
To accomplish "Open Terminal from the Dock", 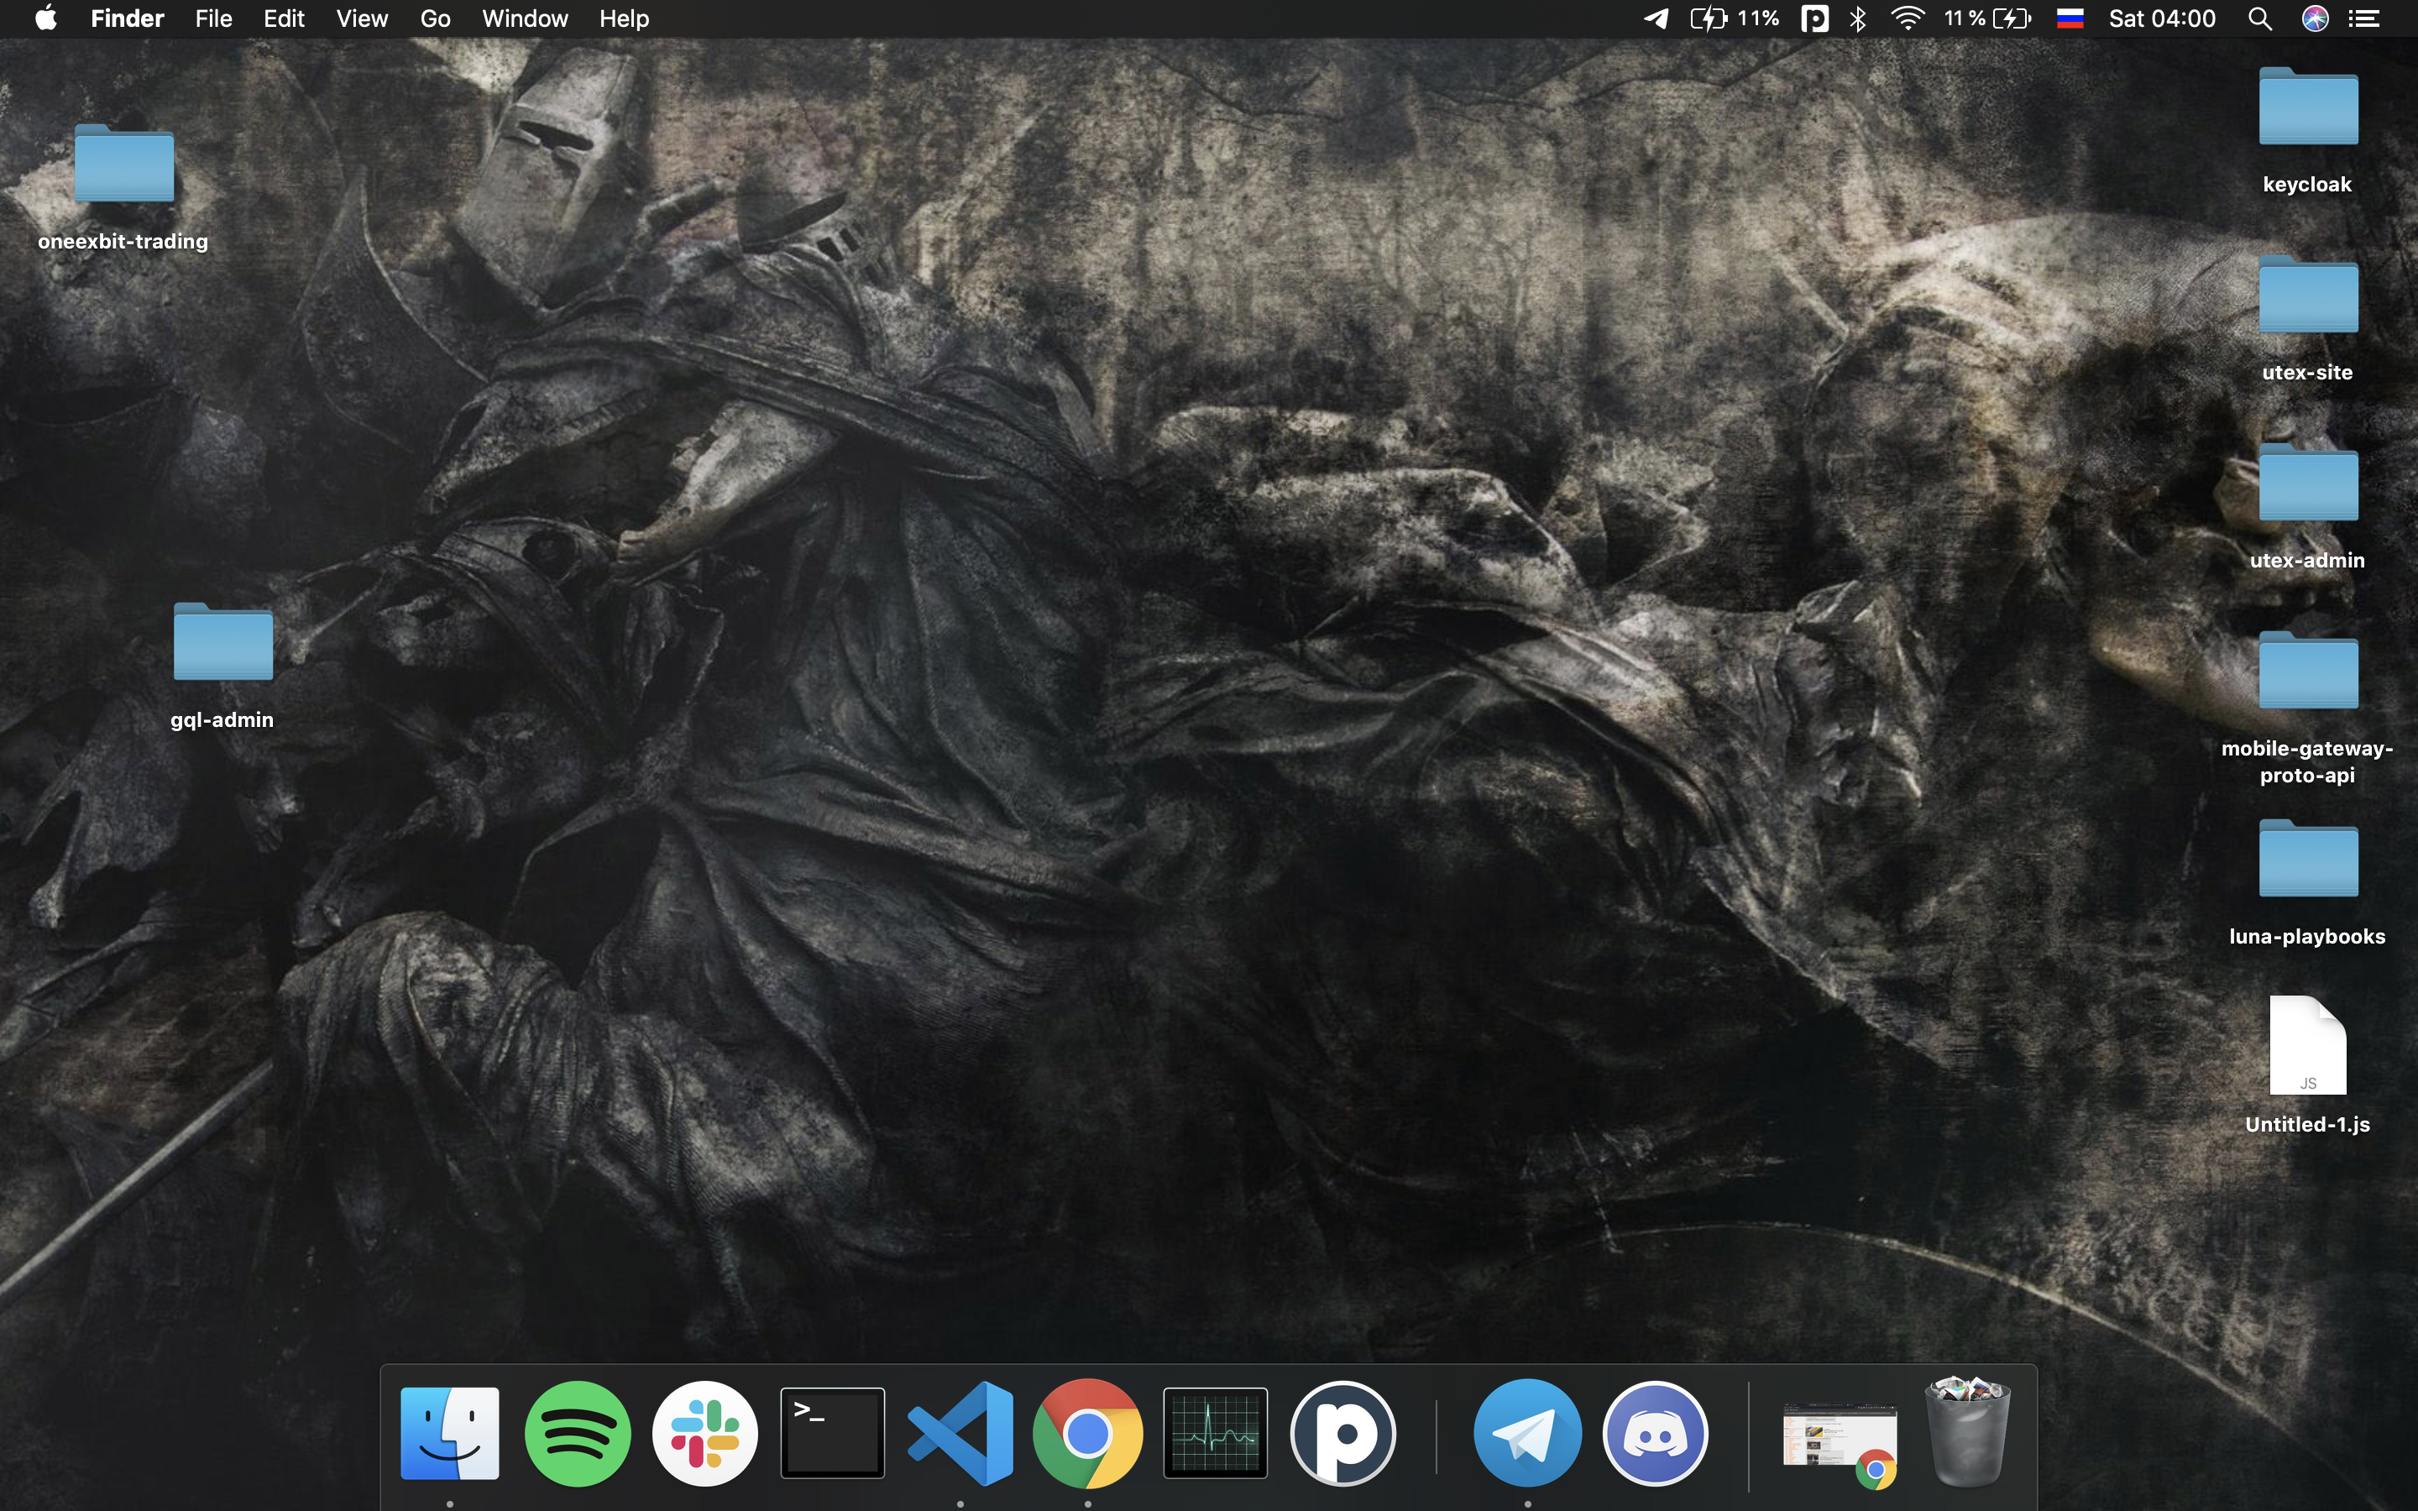I will [832, 1433].
